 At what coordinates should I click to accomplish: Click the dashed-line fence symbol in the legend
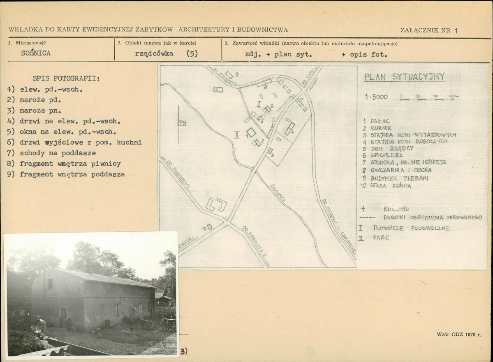point(367,218)
